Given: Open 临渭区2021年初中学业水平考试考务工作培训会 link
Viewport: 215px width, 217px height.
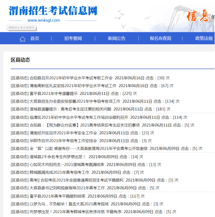Looking at the screenshot, I should point(79,117).
